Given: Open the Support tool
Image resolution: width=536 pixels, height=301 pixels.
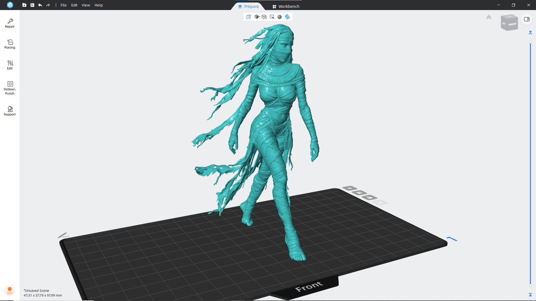Looking at the screenshot, I should pos(10,111).
